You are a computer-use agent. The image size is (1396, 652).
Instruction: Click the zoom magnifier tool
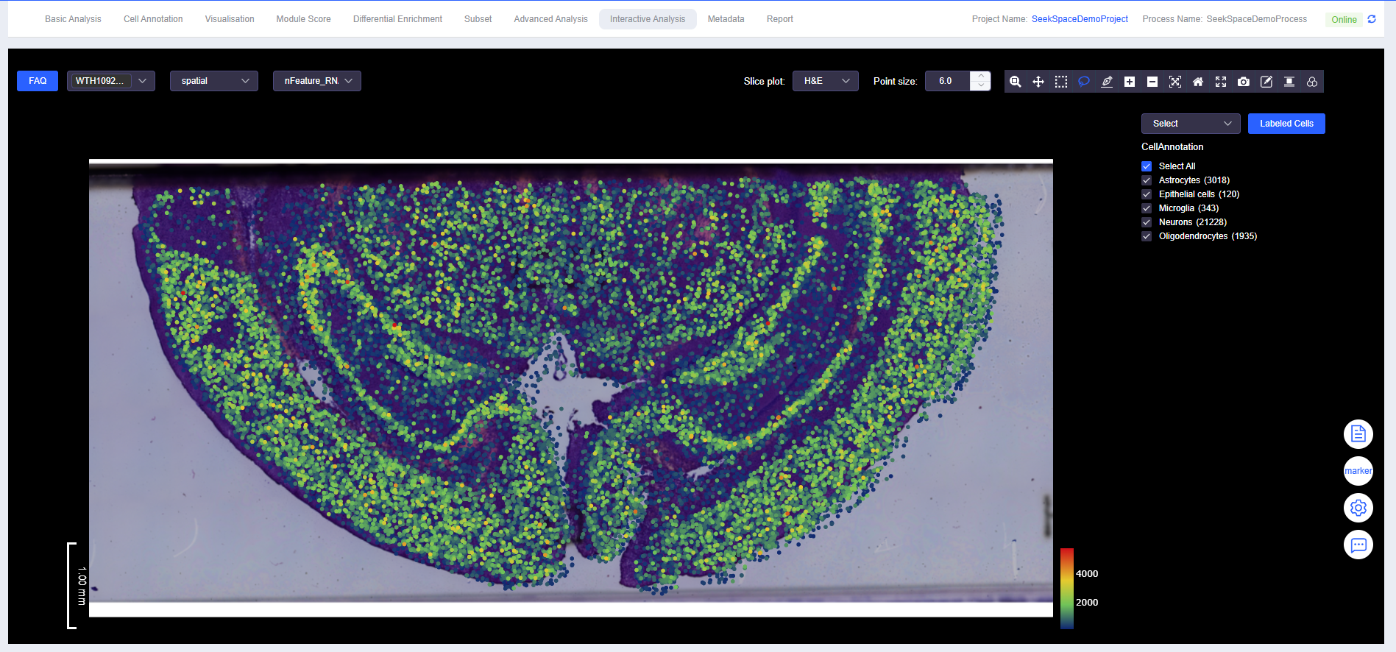point(1015,82)
